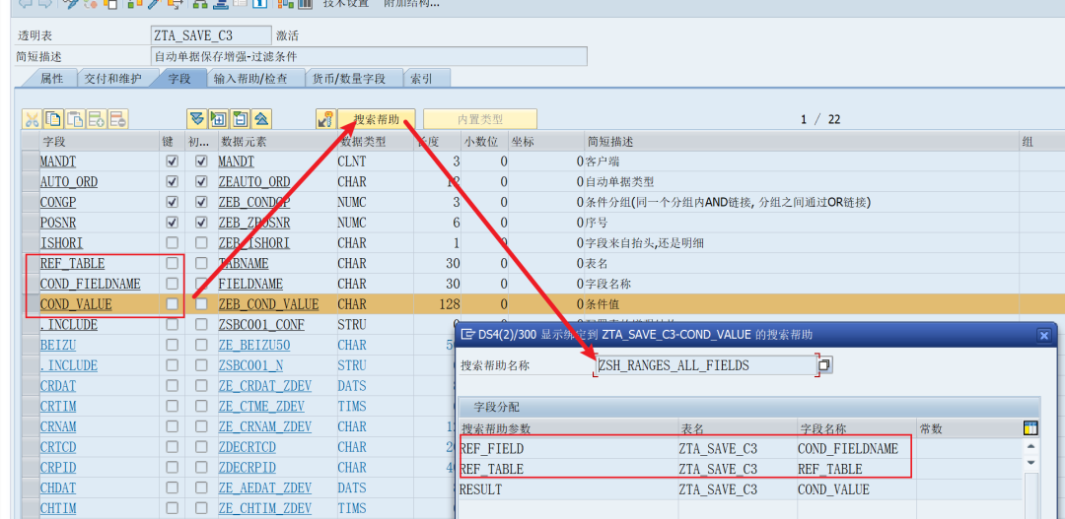Image resolution: width=1065 pixels, height=519 pixels.
Task: Toggle key checkbox for AUTO_ORD row
Action: coord(173,182)
